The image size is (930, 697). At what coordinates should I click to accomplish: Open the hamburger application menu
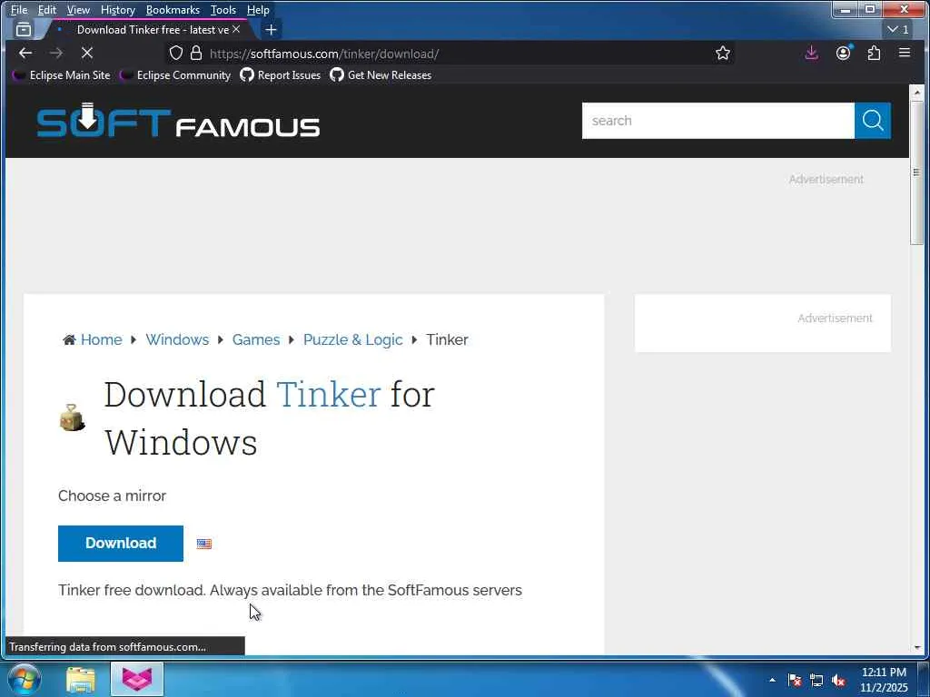pyautogui.click(x=905, y=53)
